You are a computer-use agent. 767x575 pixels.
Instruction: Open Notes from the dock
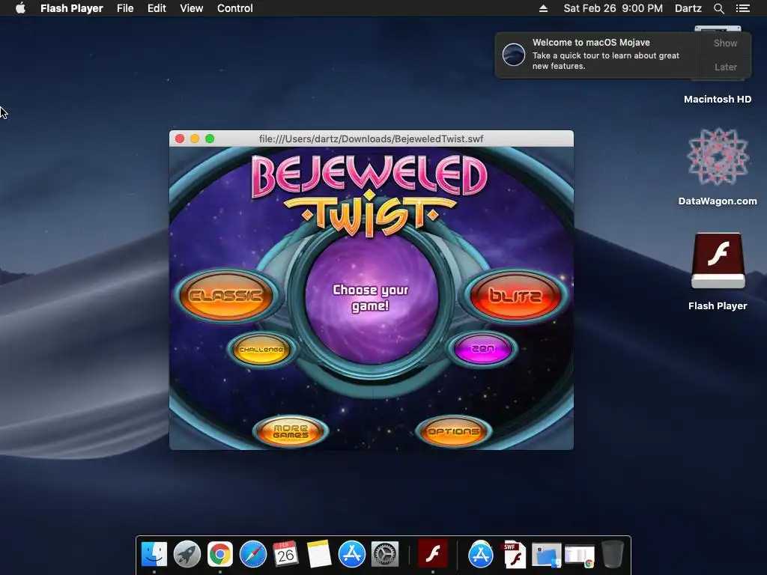click(x=319, y=555)
